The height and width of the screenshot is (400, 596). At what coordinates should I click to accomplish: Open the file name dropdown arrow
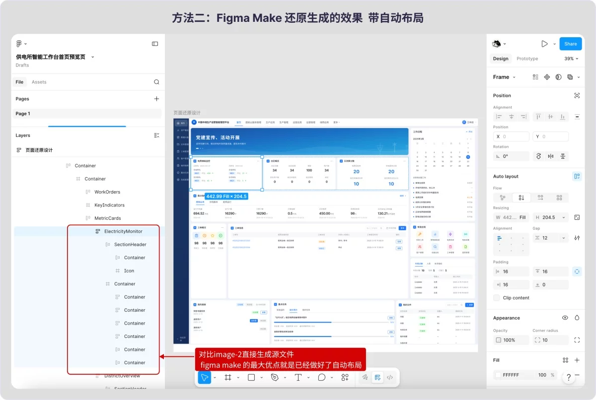pos(93,57)
